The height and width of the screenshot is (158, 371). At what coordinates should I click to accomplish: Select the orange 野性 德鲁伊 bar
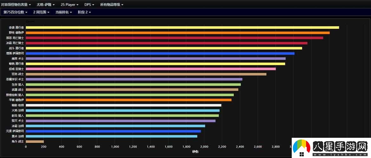(x=178, y=33)
